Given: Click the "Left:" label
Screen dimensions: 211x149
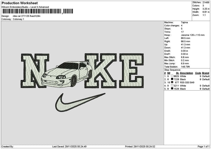Looking at the screenshot, I should click(166, 38).
